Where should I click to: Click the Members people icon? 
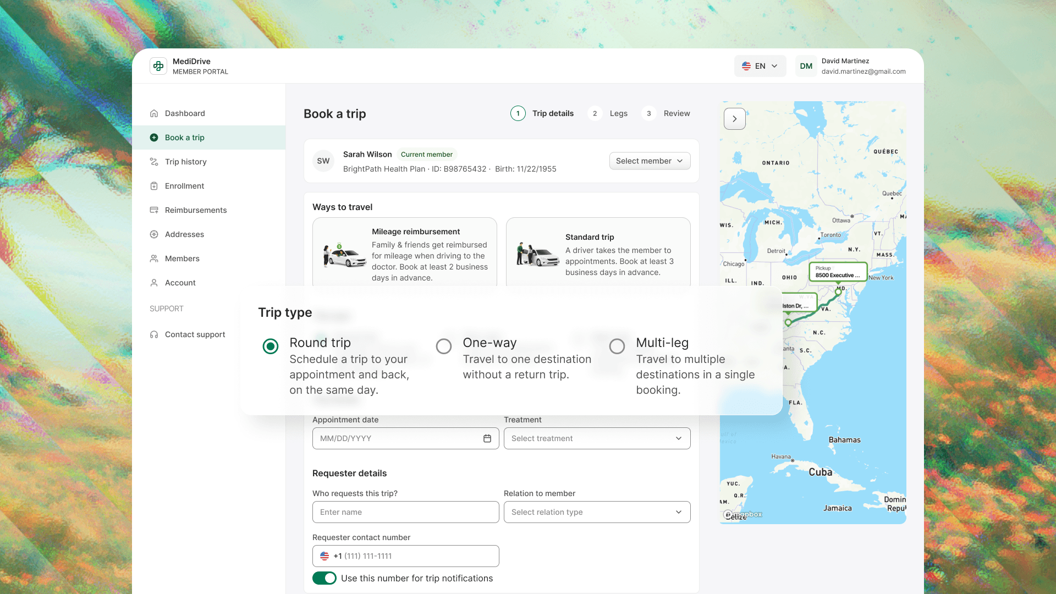[x=154, y=258]
